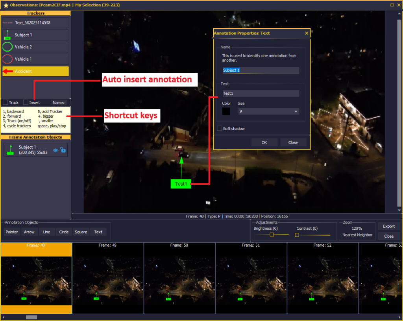Select the Frame 52 thumbnail
Image resolution: width=403 pixels, height=321 pixels.
pos(322,278)
